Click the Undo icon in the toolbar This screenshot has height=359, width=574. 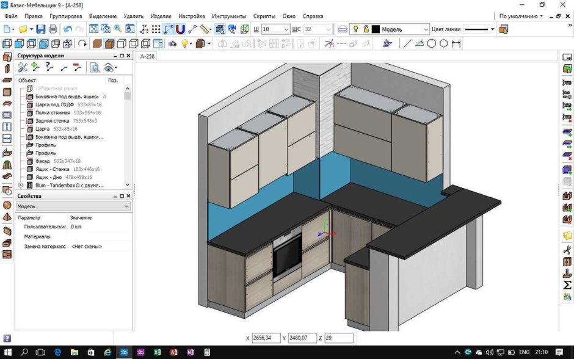pyautogui.click(x=67, y=29)
